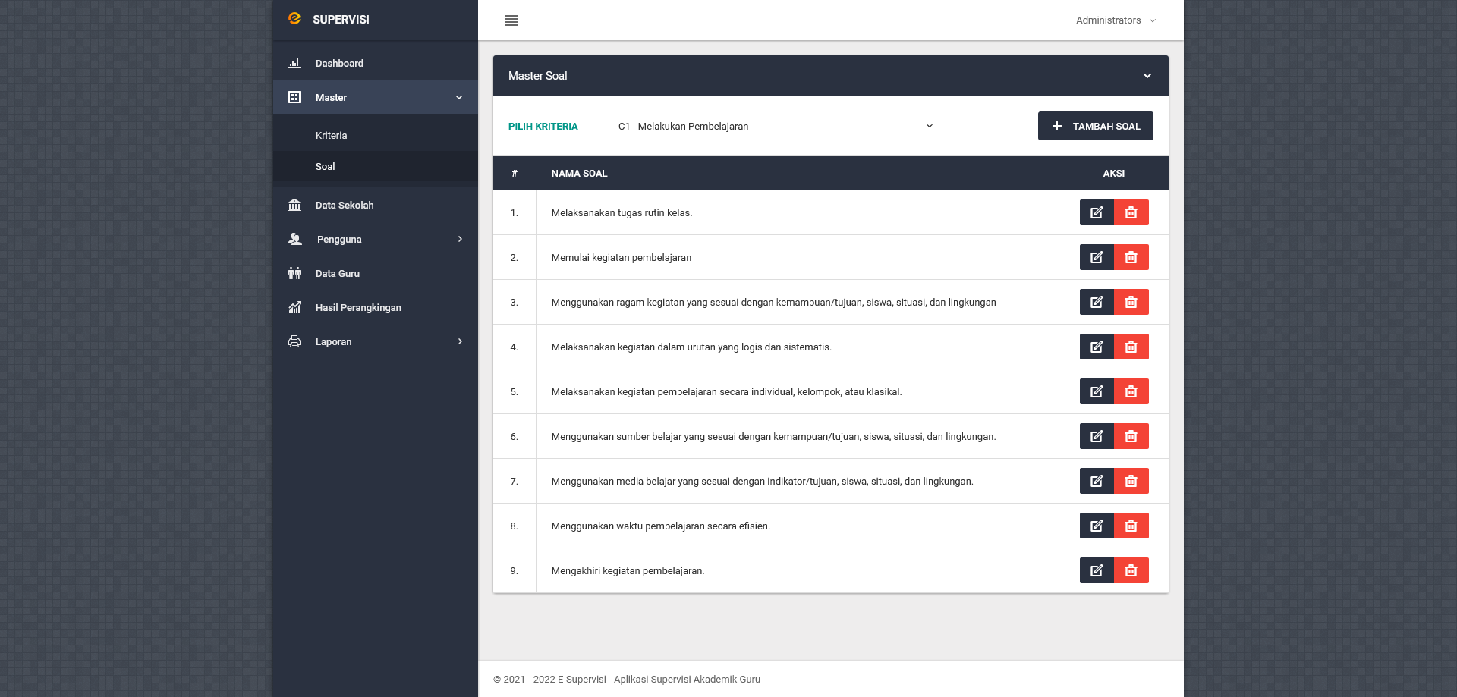Click the edit icon for soal number 1
Image resolution: width=1457 pixels, height=697 pixels.
tap(1096, 212)
